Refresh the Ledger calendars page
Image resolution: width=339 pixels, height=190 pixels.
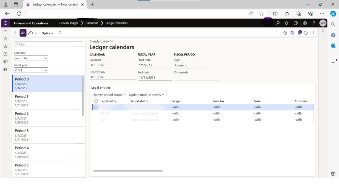click(306, 33)
